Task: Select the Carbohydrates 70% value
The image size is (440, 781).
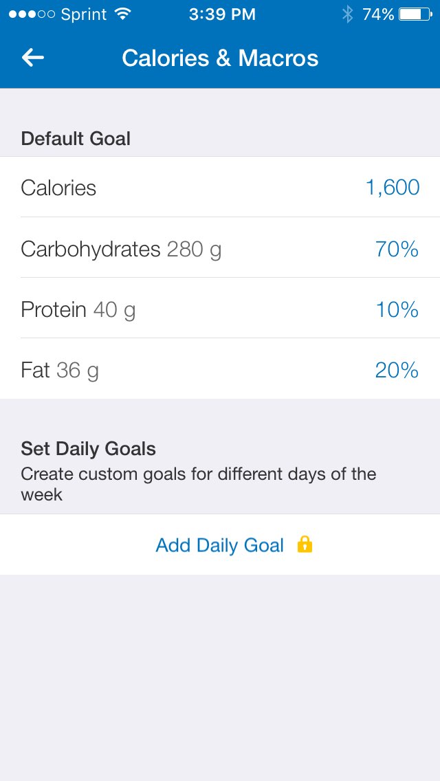Action: (x=397, y=249)
